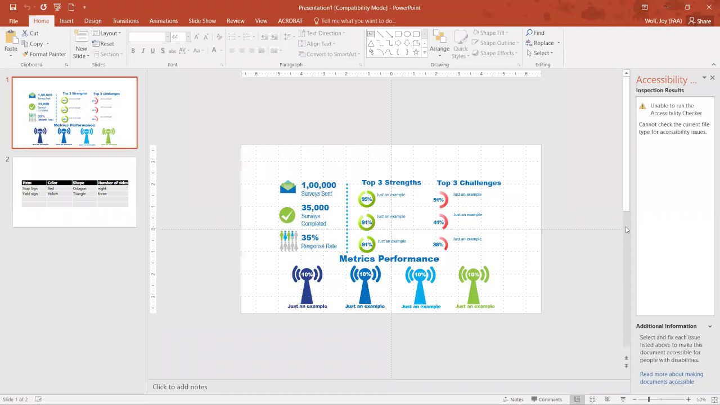
Task: Add a New Slide
Action: point(81,45)
